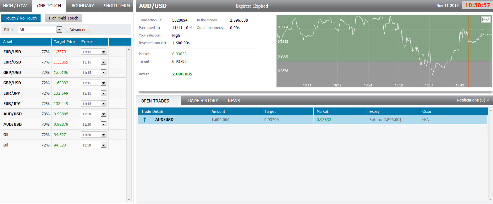
Task: Expand expiry dropdown for EUR/USD 1.33791
Action: click(x=103, y=52)
